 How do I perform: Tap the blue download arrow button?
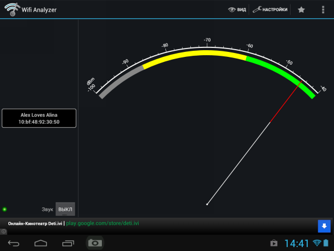[324, 225]
